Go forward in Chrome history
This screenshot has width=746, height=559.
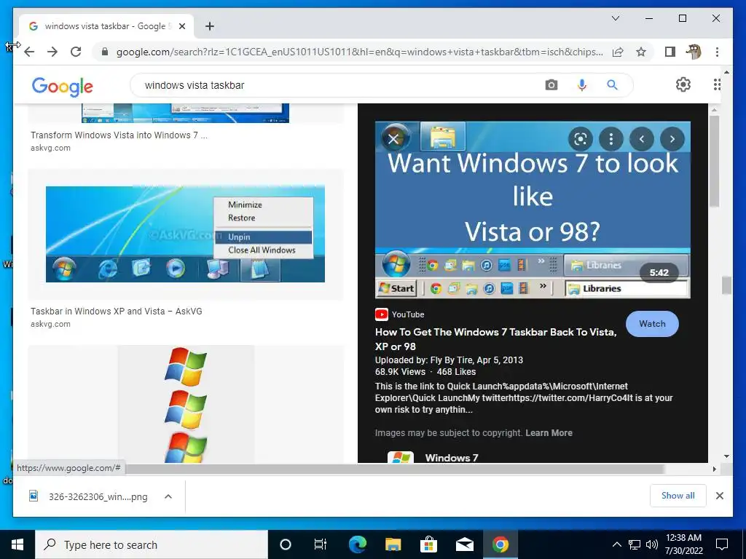(x=52, y=52)
